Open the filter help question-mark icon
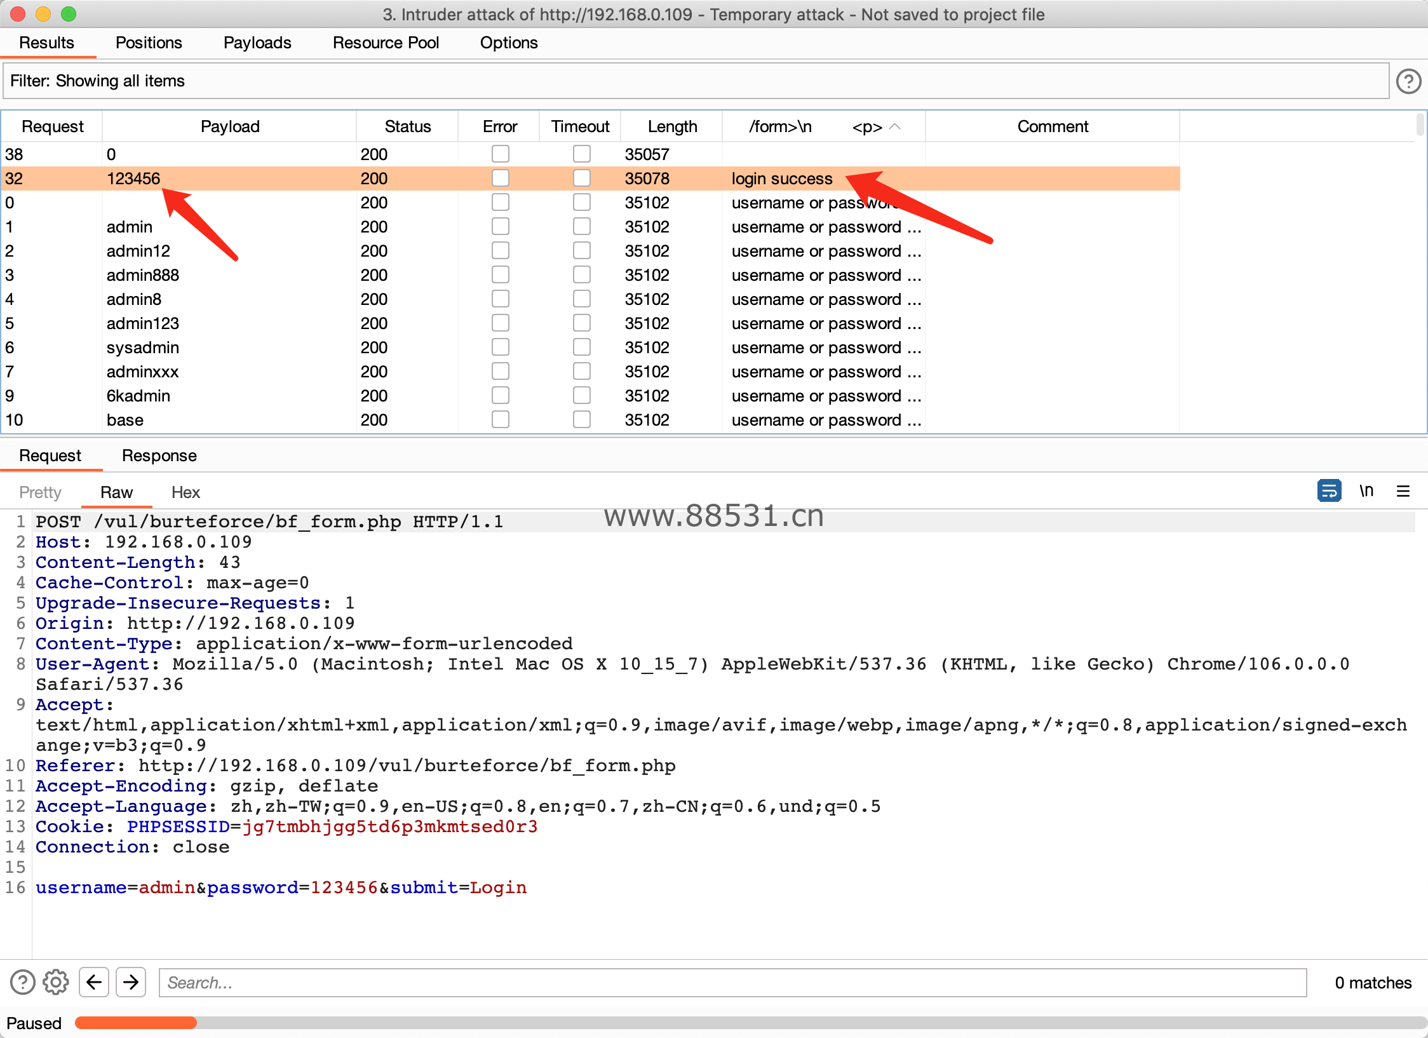Screen dimensions: 1428x1038 [1408, 81]
